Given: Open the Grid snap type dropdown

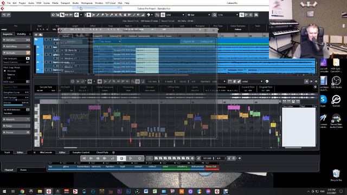Looking at the screenshot, I should pos(175,15).
